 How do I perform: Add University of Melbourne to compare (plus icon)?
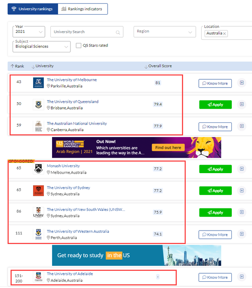tap(241, 83)
